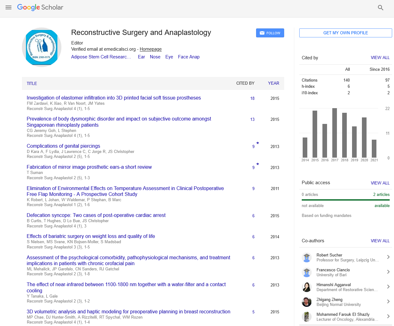This screenshot has width=394, height=326.
Task: Click Robert Sucher's avatar icon
Action: [x=306, y=257]
